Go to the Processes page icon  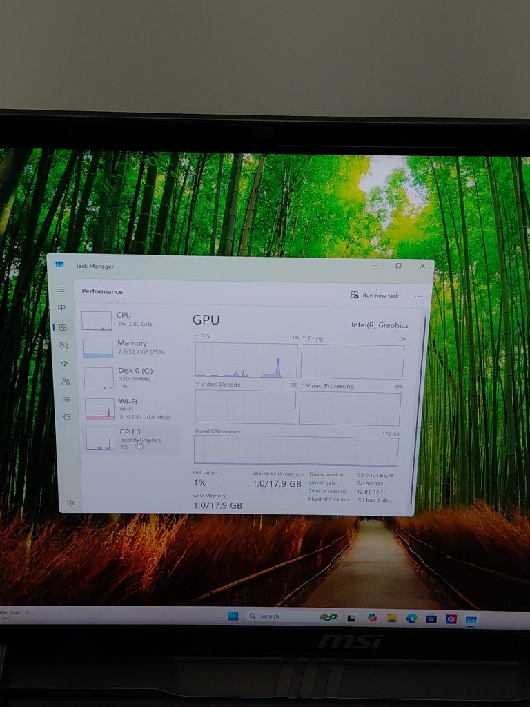click(61, 308)
